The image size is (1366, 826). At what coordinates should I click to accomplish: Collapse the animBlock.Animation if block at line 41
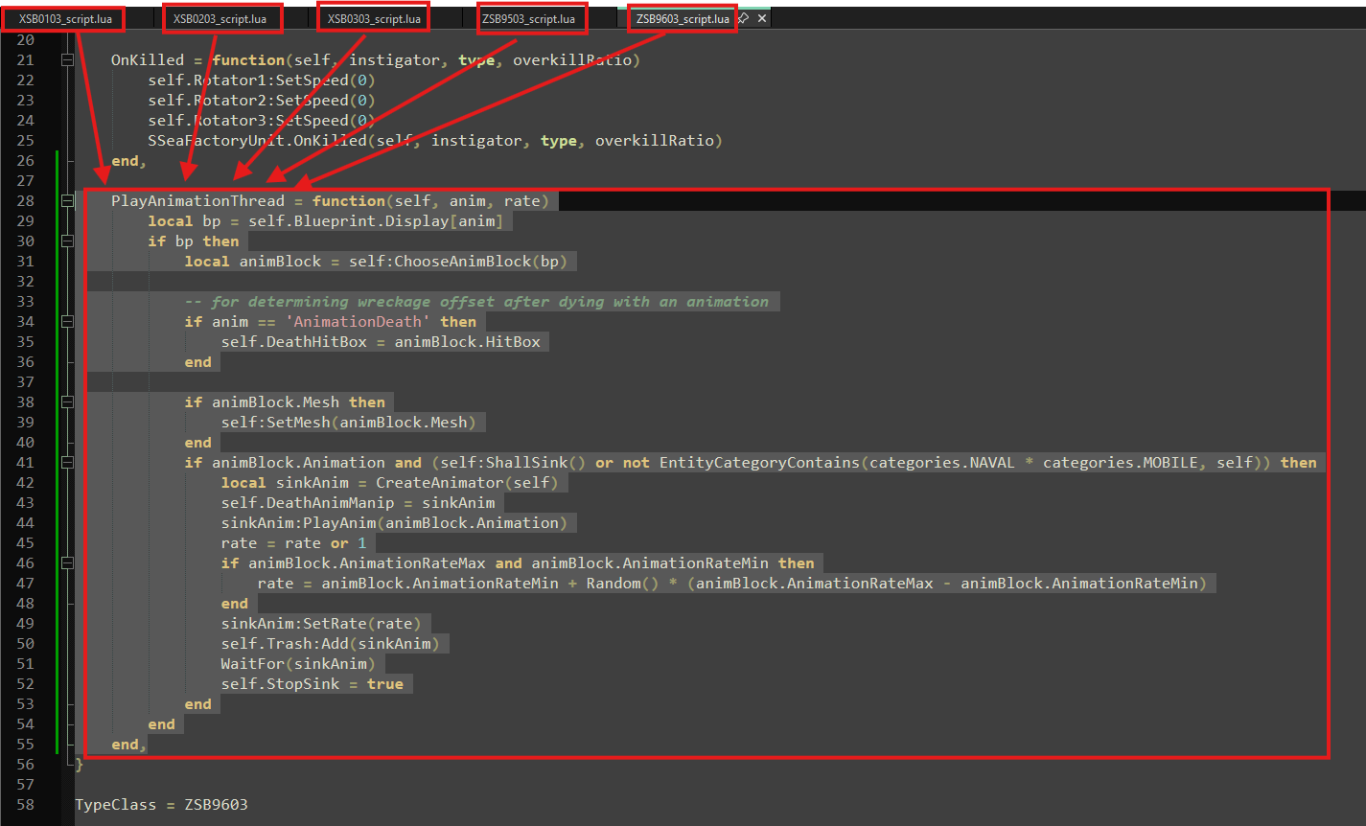tap(67, 463)
